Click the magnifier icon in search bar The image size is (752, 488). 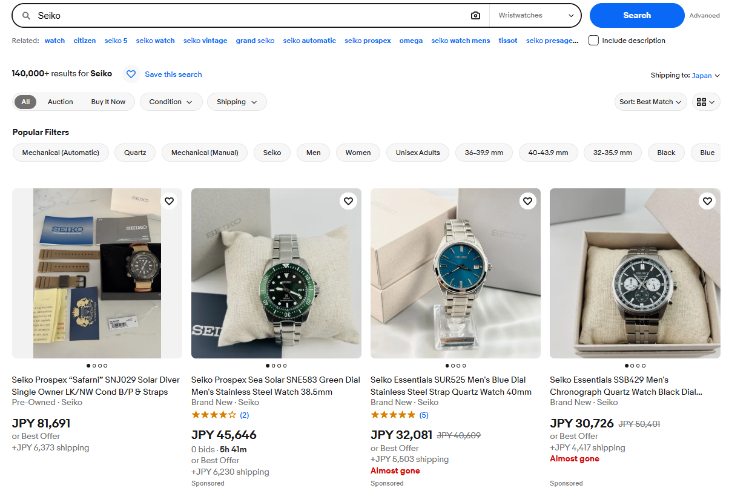[x=26, y=16]
